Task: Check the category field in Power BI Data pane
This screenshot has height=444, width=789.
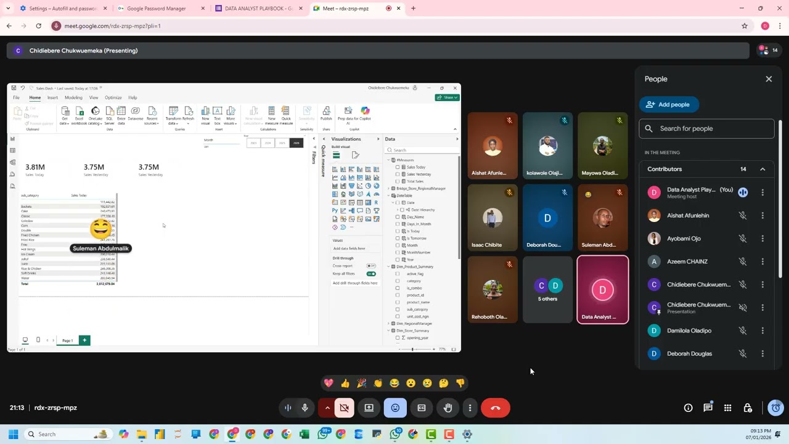Action: pos(398,281)
